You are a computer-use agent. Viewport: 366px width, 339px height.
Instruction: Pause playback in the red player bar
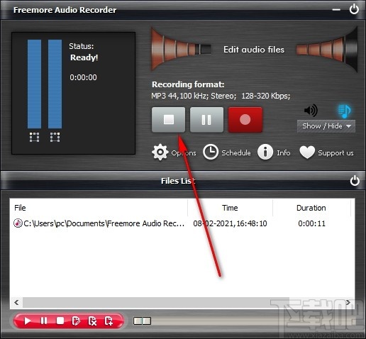tap(44, 321)
